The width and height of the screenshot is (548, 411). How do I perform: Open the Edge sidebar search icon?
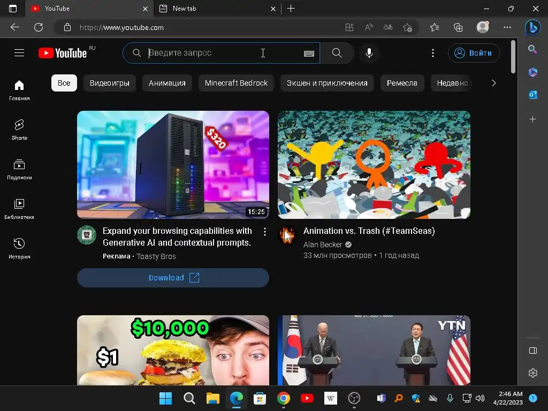(x=532, y=49)
